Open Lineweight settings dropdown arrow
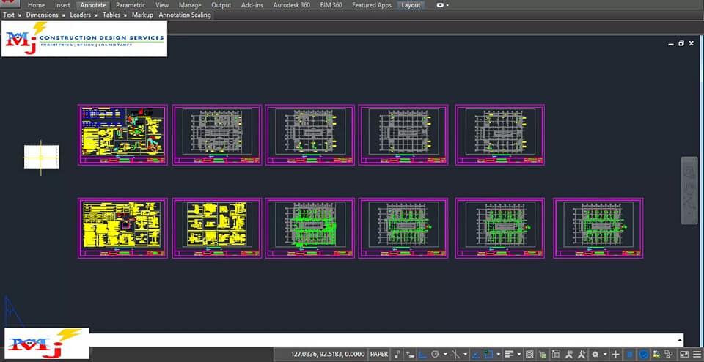704x362 pixels. (x=519, y=355)
